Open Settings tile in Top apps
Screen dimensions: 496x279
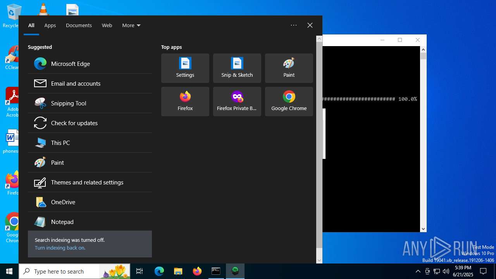point(185,68)
